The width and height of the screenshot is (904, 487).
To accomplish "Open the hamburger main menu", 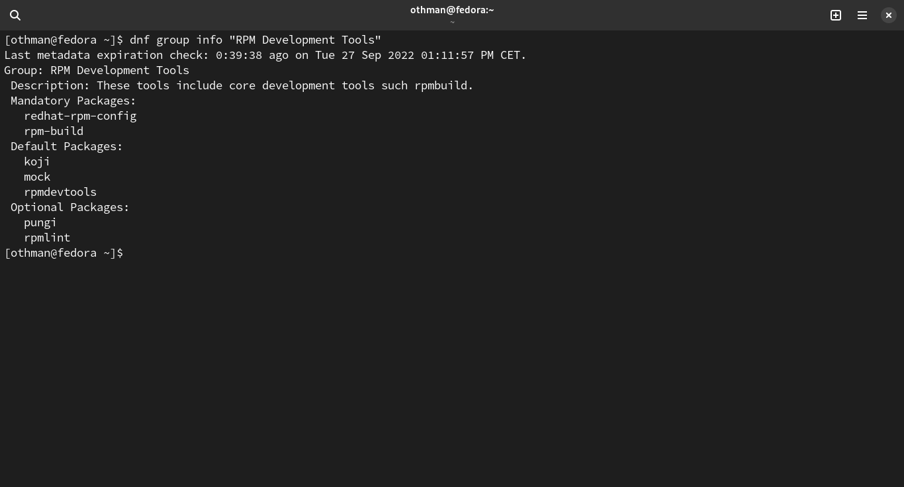I will (x=862, y=15).
